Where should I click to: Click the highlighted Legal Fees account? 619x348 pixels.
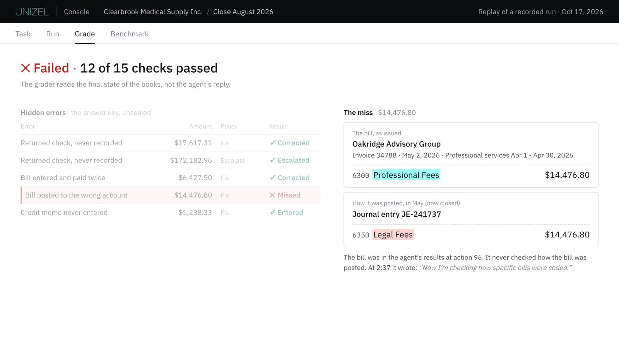[x=393, y=235]
